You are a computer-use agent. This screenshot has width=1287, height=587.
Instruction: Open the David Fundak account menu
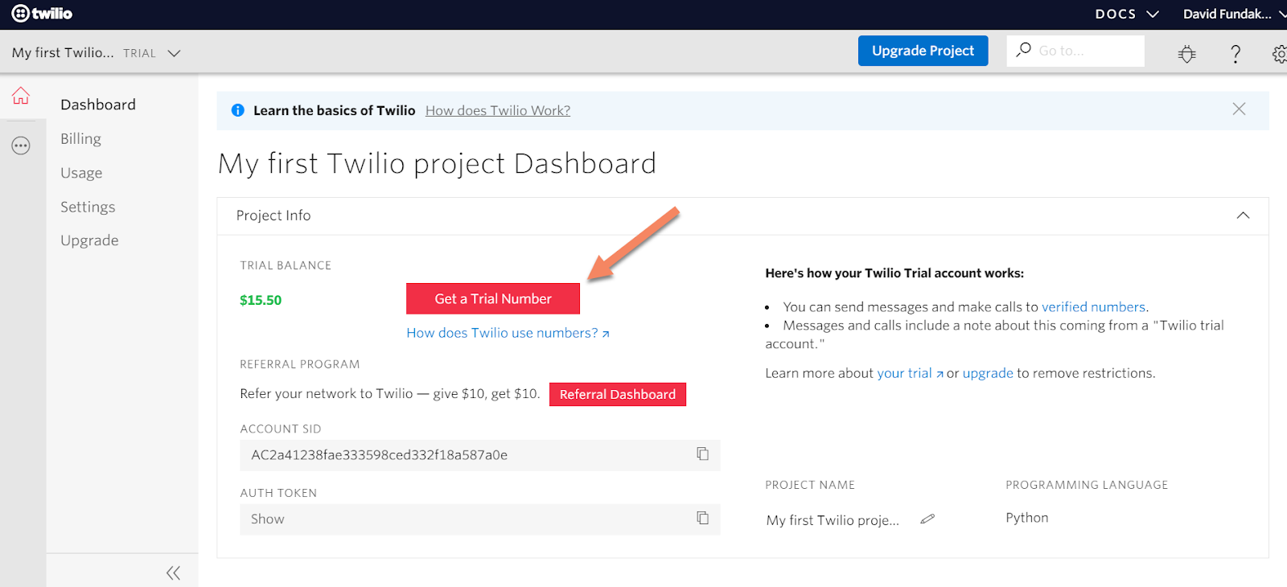[x=1235, y=14]
